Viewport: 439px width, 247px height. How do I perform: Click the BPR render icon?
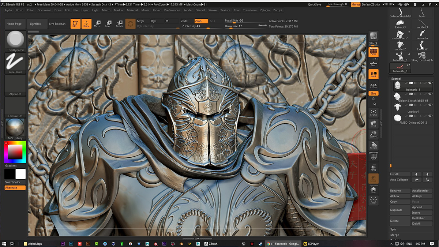click(373, 36)
